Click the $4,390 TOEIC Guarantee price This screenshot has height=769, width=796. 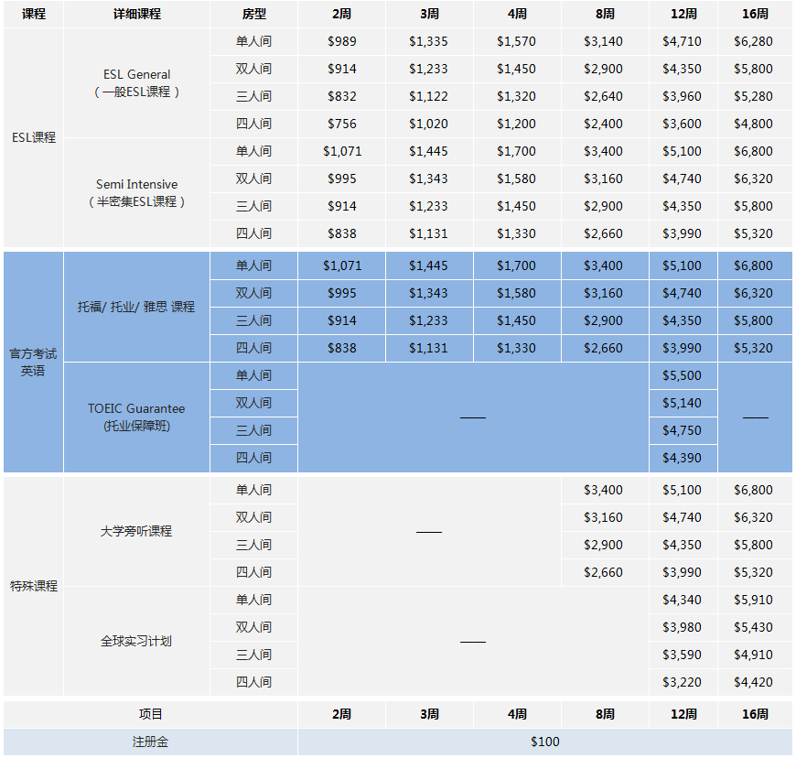pyautogui.click(x=683, y=458)
